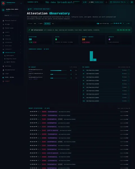Viewport: 135px width, 169px height.
Task: Click the refresh icon beside the last-updated time
Action: point(123,23)
